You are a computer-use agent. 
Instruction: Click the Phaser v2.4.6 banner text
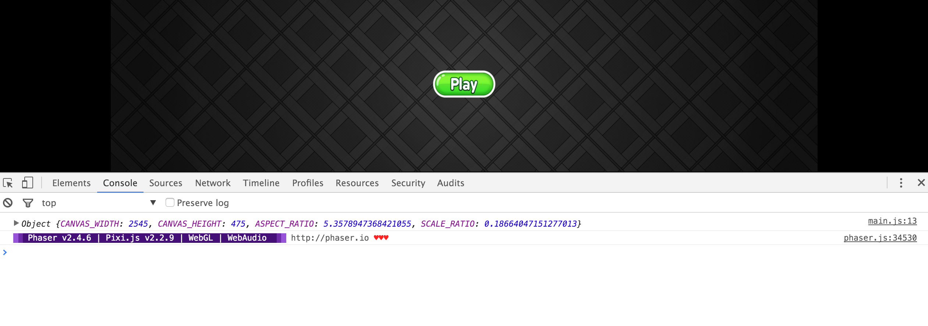pyautogui.click(x=59, y=238)
